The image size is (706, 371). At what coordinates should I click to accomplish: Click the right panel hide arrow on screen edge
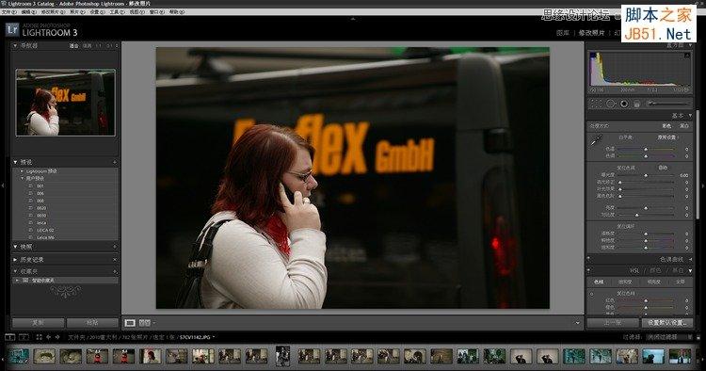[x=703, y=185]
